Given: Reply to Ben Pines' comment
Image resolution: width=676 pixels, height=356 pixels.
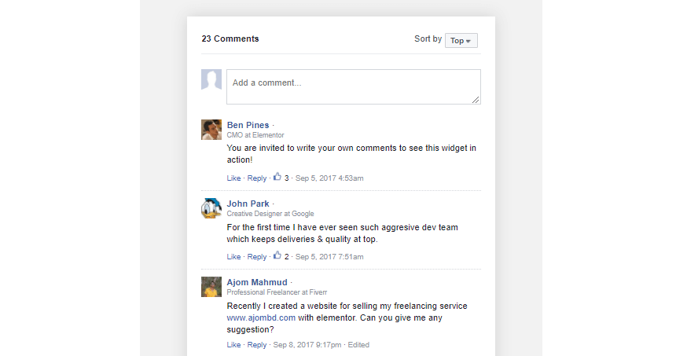Looking at the screenshot, I should tap(256, 178).
